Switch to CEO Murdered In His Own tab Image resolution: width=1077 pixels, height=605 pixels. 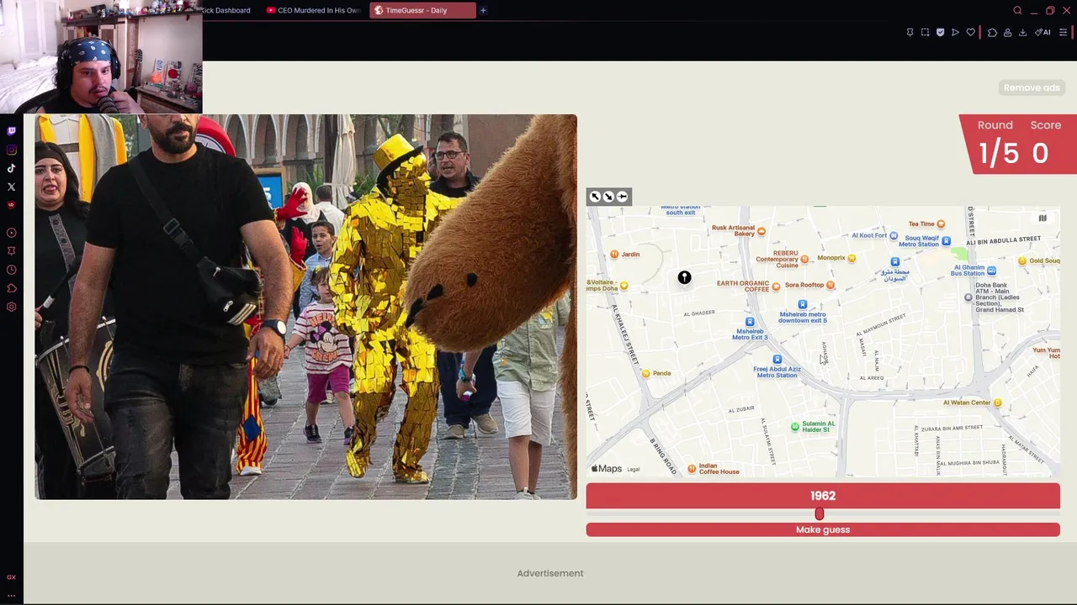pos(312,10)
